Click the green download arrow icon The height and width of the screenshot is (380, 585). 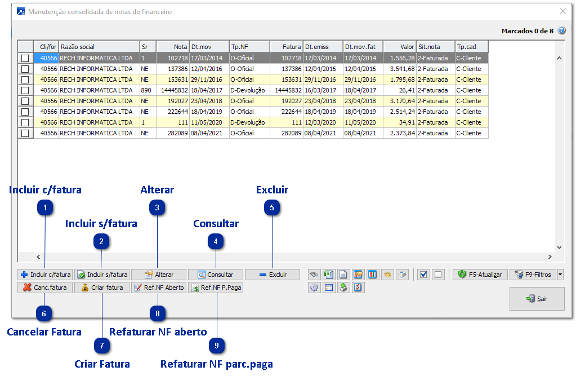tap(343, 288)
